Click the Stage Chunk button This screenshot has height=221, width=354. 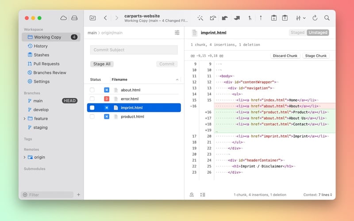coord(316,56)
